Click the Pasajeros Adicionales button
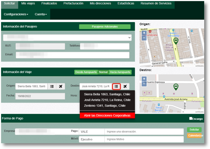The width and height of the screenshot is (210, 149). 105,26
